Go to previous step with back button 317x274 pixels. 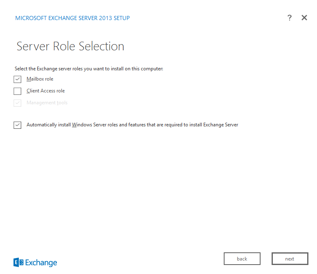point(242,258)
